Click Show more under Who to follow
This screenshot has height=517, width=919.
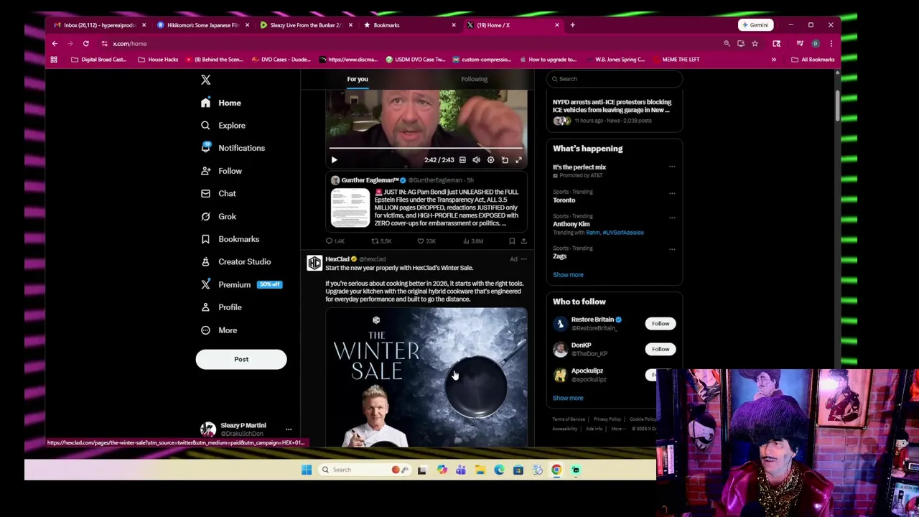(568, 398)
